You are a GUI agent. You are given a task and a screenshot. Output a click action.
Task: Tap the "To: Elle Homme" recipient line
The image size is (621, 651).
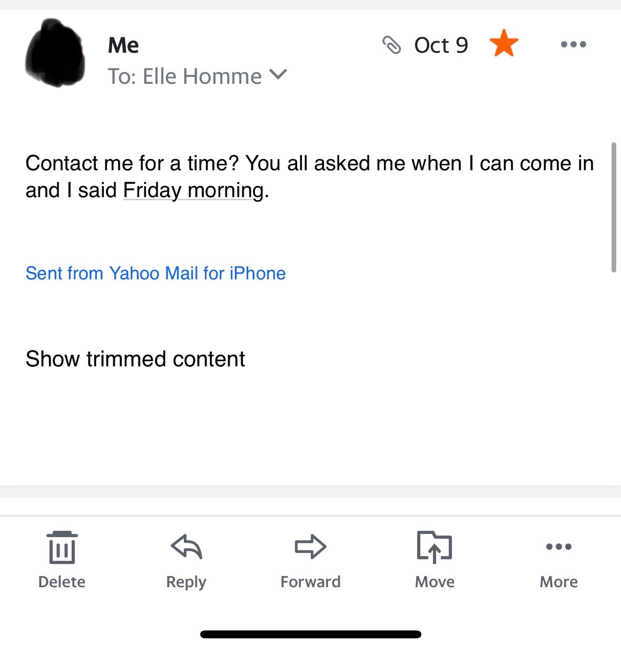184,76
